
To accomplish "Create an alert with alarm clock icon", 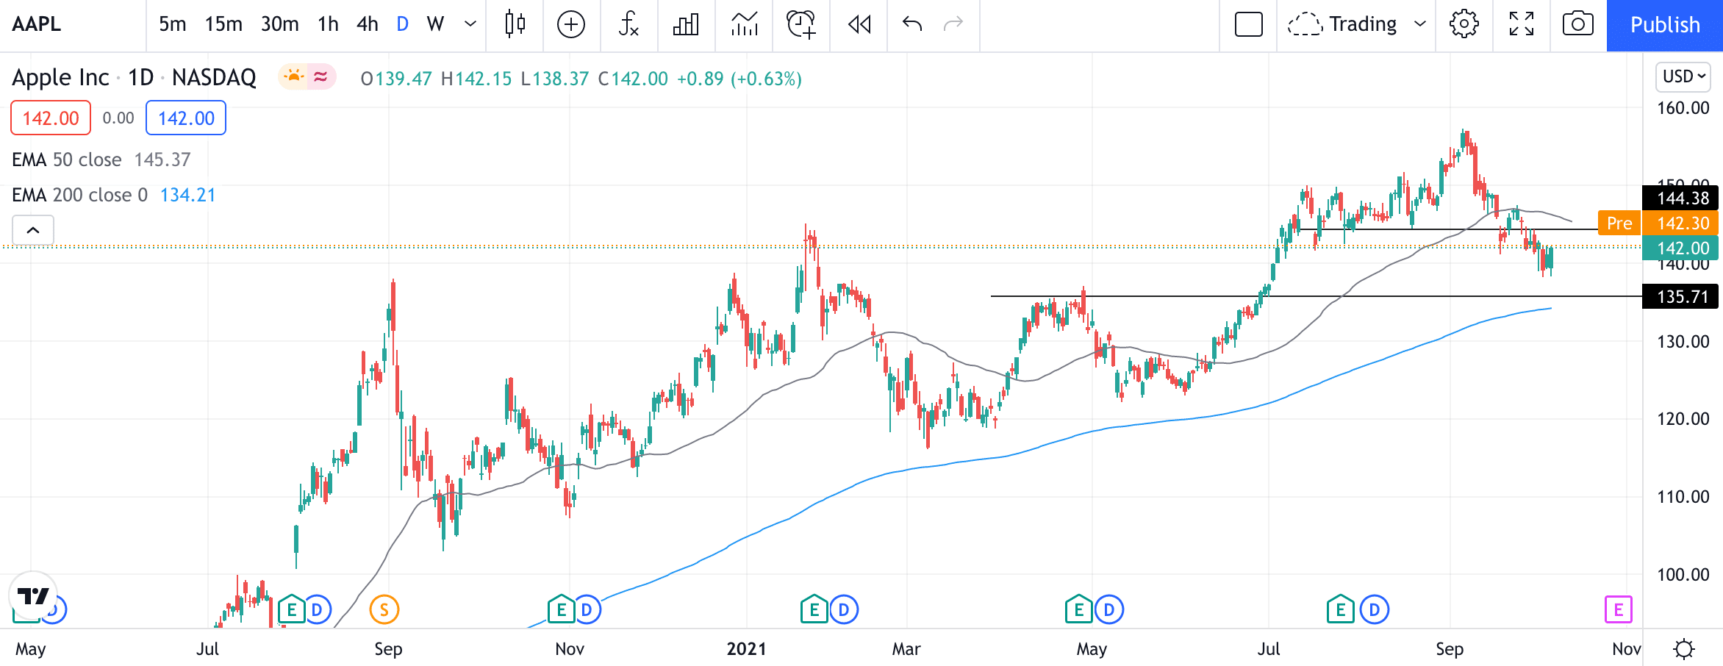I will pos(801,24).
